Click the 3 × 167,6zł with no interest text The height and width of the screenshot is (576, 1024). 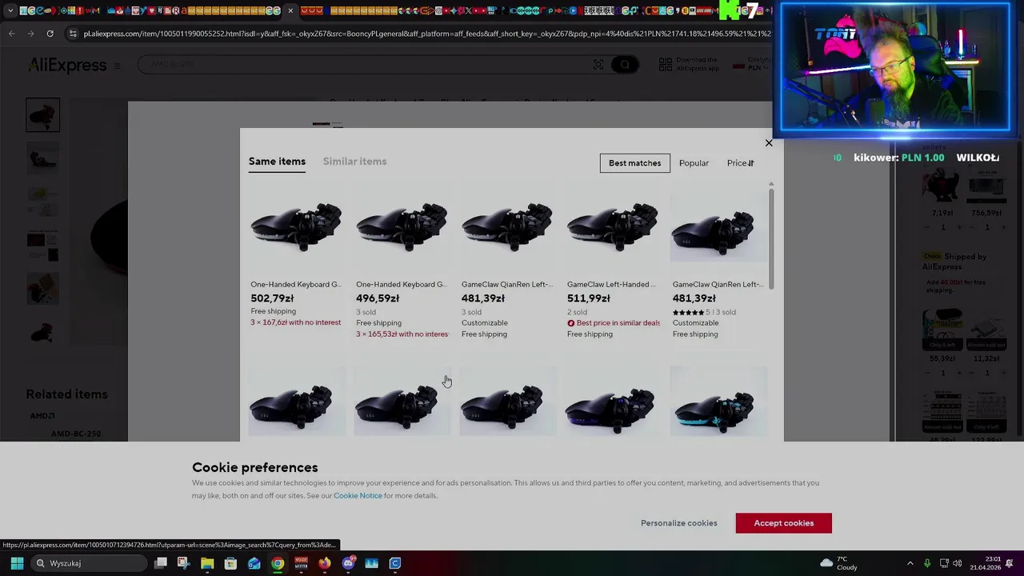coord(295,322)
